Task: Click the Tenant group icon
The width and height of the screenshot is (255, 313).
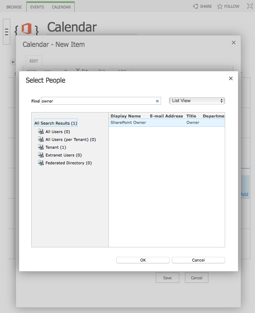Action: (41, 147)
